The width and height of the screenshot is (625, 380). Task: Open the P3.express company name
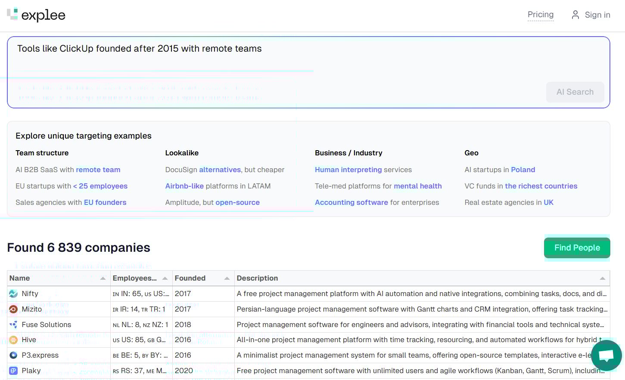click(40, 355)
